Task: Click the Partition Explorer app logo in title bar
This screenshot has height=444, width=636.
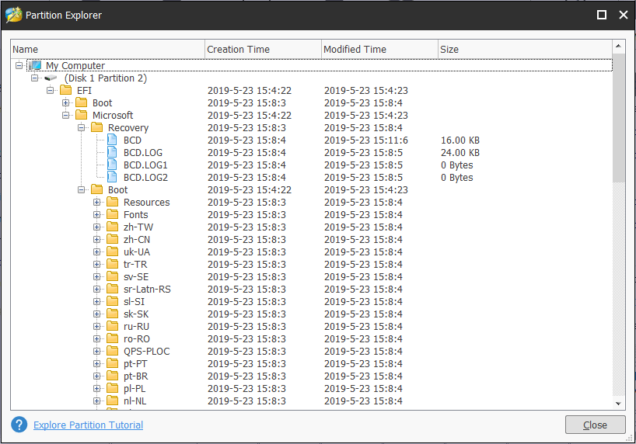Action: (x=13, y=15)
